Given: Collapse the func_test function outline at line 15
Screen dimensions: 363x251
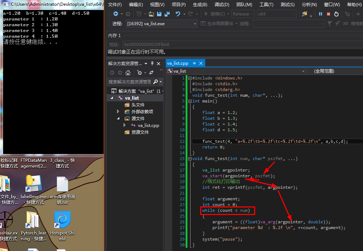Looking at the screenshot, I should (190, 159).
